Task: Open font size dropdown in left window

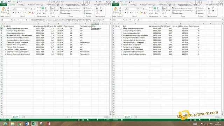Action: pos(29,9)
